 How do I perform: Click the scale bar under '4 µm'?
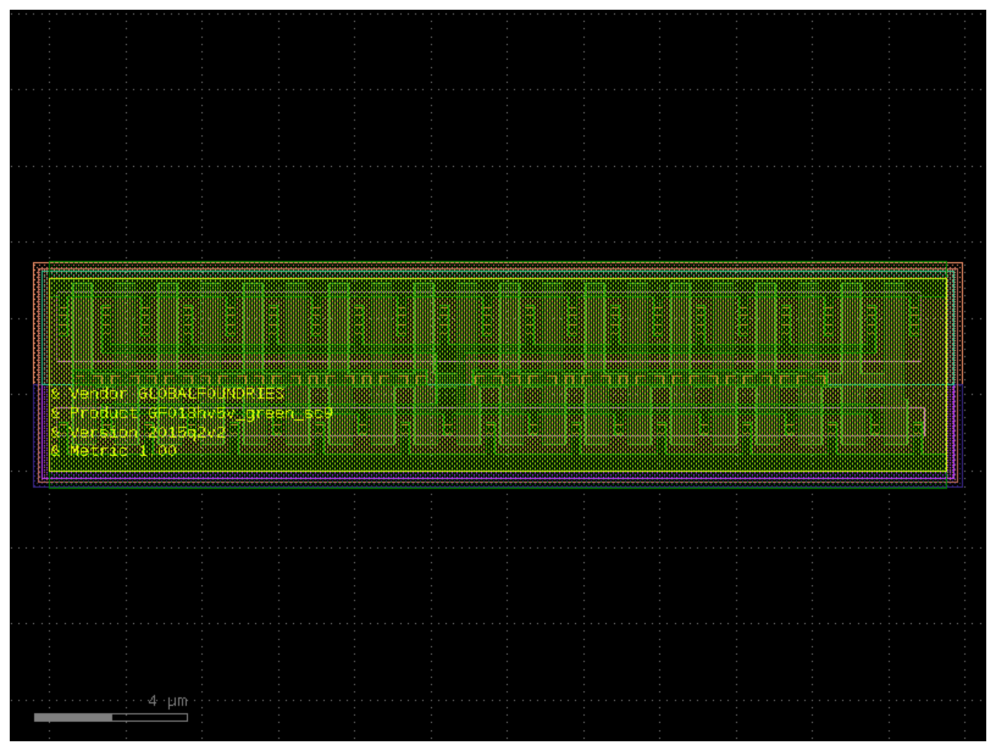(x=111, y=717)
